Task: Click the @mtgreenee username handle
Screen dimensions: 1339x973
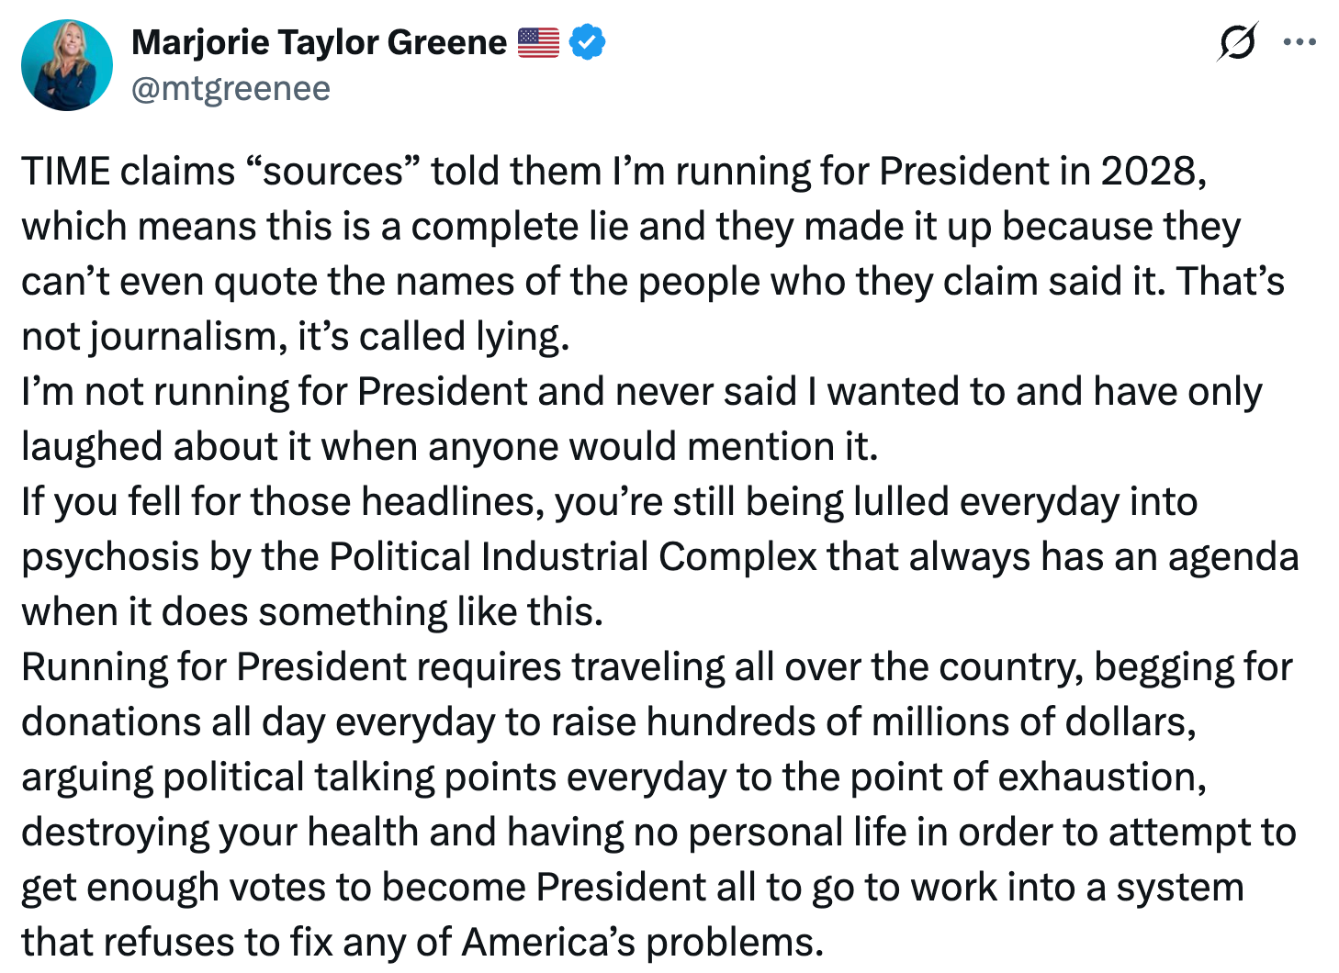Action: point(229,89)
